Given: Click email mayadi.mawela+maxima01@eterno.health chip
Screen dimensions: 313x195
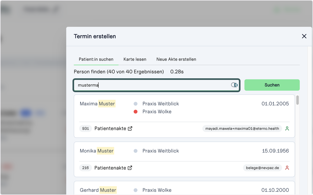Looking at the screenshot, I should (242, 128).
